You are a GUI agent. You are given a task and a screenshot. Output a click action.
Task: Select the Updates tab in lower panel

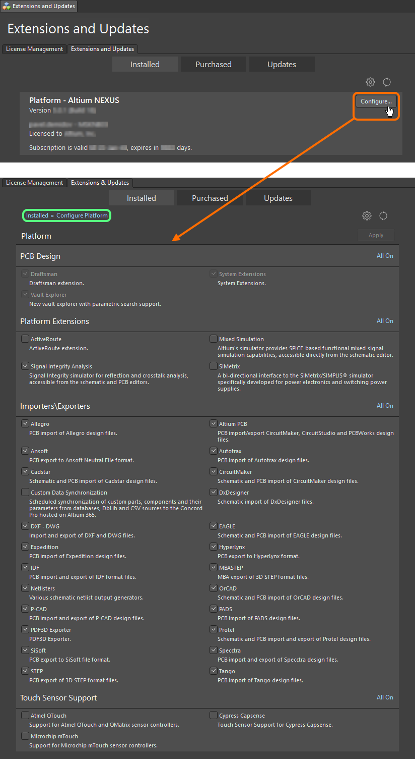coord(278,198)
